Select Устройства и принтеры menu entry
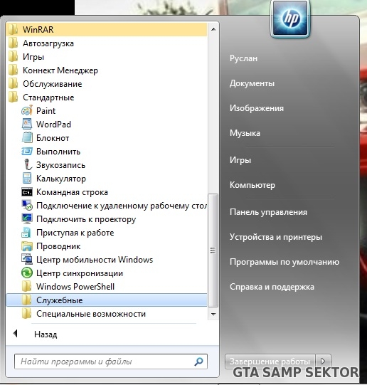367x385 pixels. click(276, 237)
